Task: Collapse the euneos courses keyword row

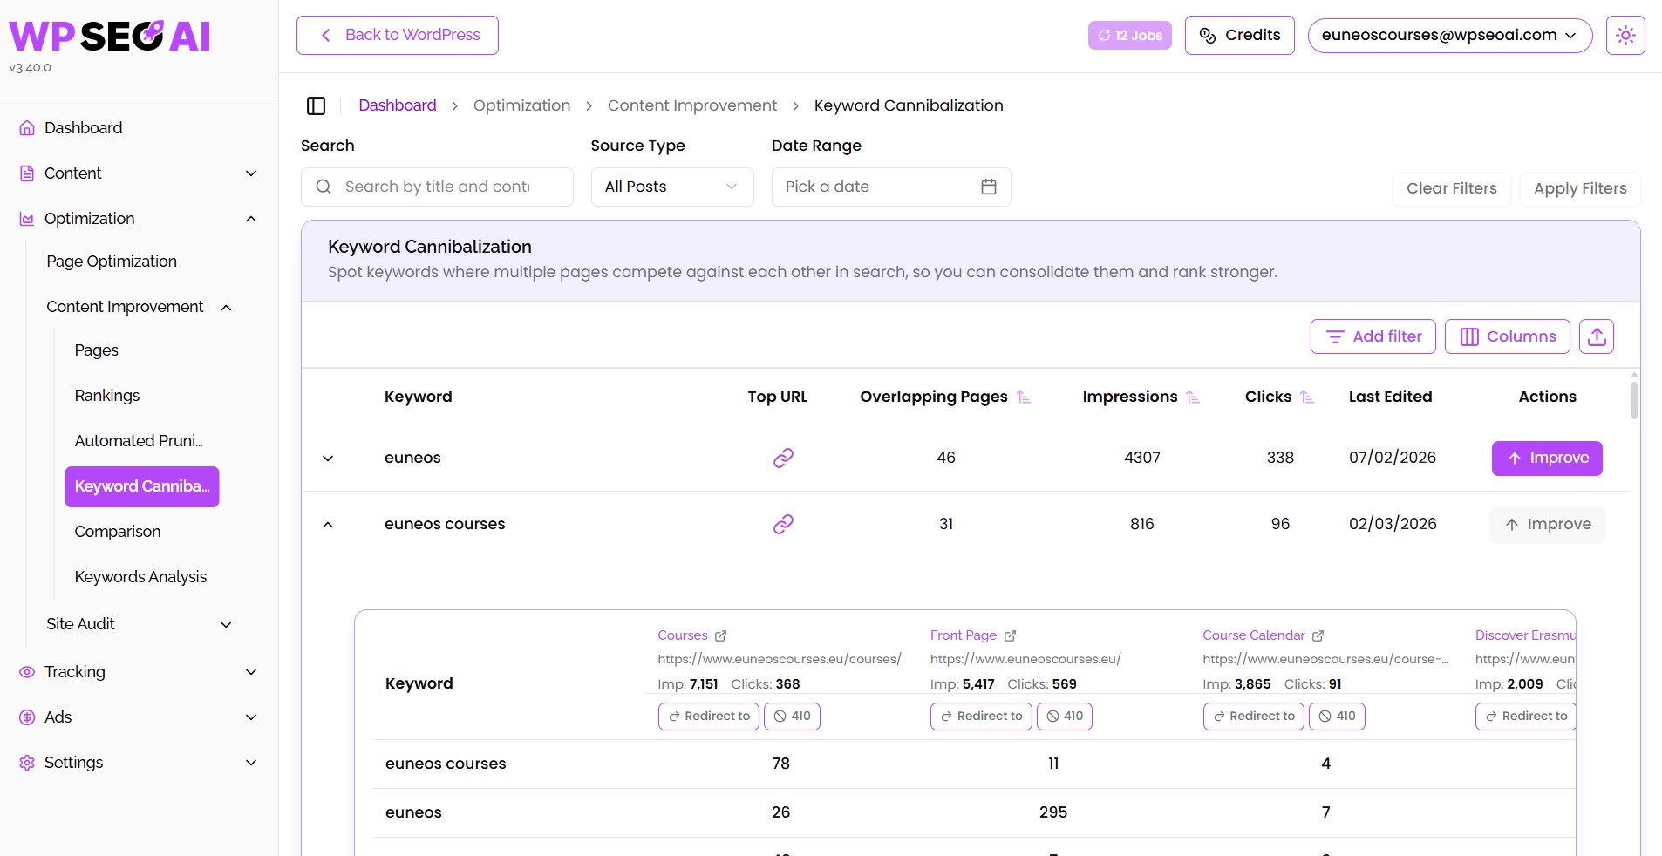Action: pos(328,525)
